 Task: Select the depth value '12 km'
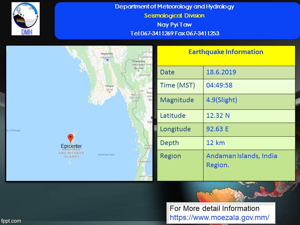[215, 143]
